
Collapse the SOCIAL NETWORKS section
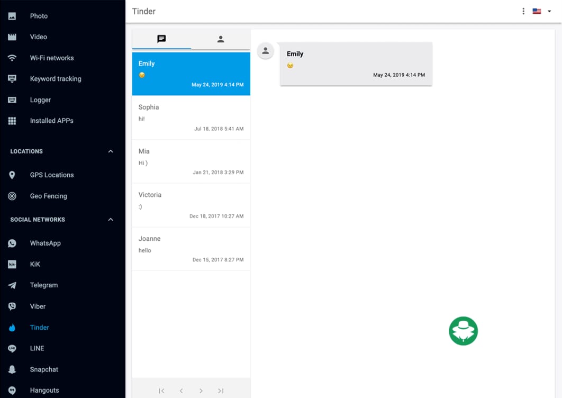tap(110, 219)
